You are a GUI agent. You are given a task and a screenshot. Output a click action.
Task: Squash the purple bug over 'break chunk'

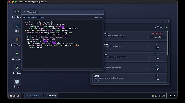point(54,42)
